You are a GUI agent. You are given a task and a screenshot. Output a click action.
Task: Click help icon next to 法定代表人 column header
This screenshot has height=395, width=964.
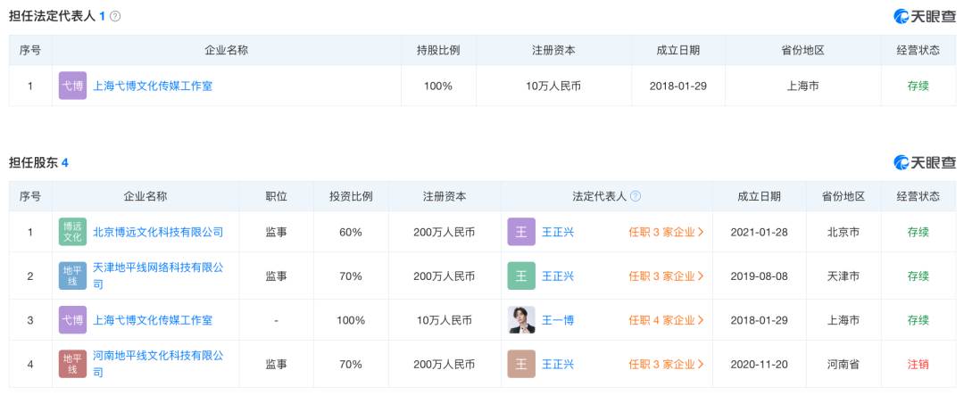pos(636,196)
